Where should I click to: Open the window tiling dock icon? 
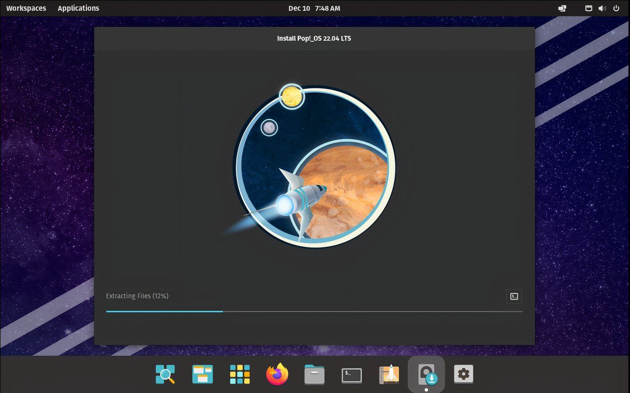pos(202,373)
